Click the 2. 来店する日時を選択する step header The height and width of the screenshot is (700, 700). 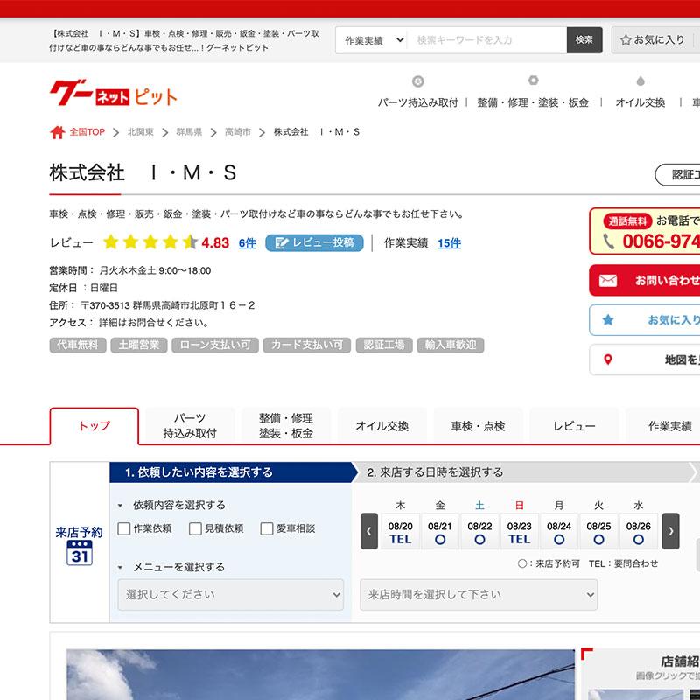[x=524, y=472]
